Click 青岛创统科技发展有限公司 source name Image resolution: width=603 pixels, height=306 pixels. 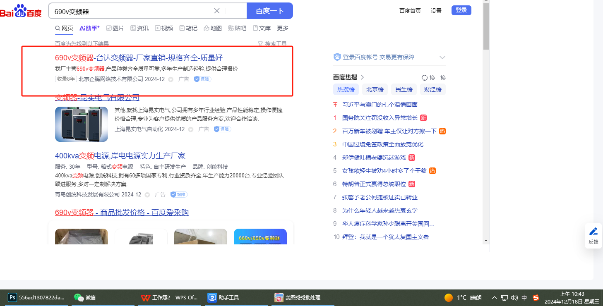pyautogui.click(x=87, y=194)
